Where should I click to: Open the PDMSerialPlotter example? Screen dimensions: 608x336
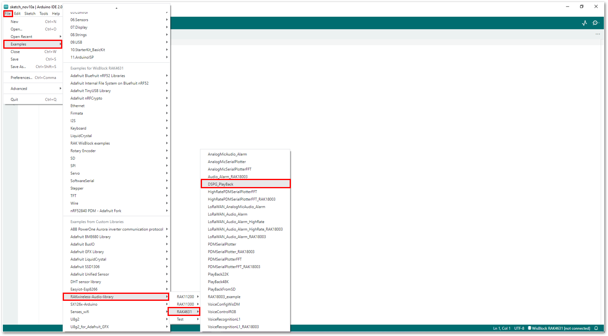[x=245, y=244]
